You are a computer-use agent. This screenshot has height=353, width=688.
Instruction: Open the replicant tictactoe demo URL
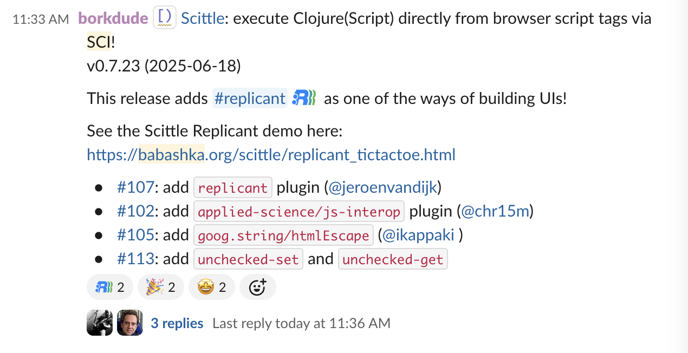coord(271,155)
